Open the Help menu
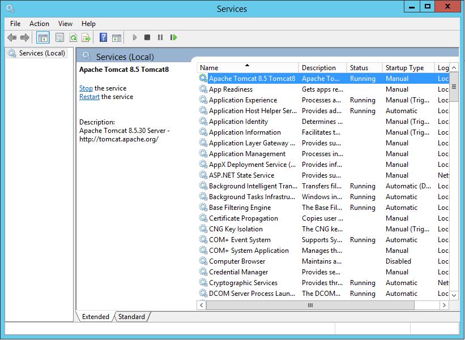Screen dimensions: 465x340 [88, 24]
